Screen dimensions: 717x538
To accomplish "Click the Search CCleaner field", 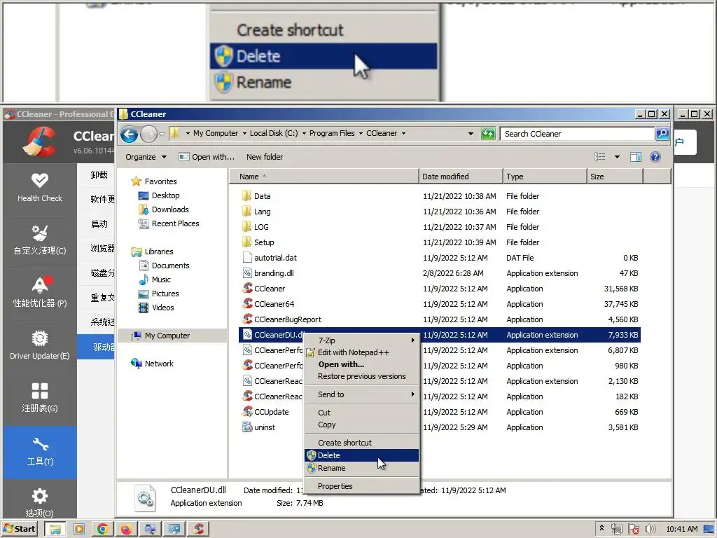I will tap(577, 134).
